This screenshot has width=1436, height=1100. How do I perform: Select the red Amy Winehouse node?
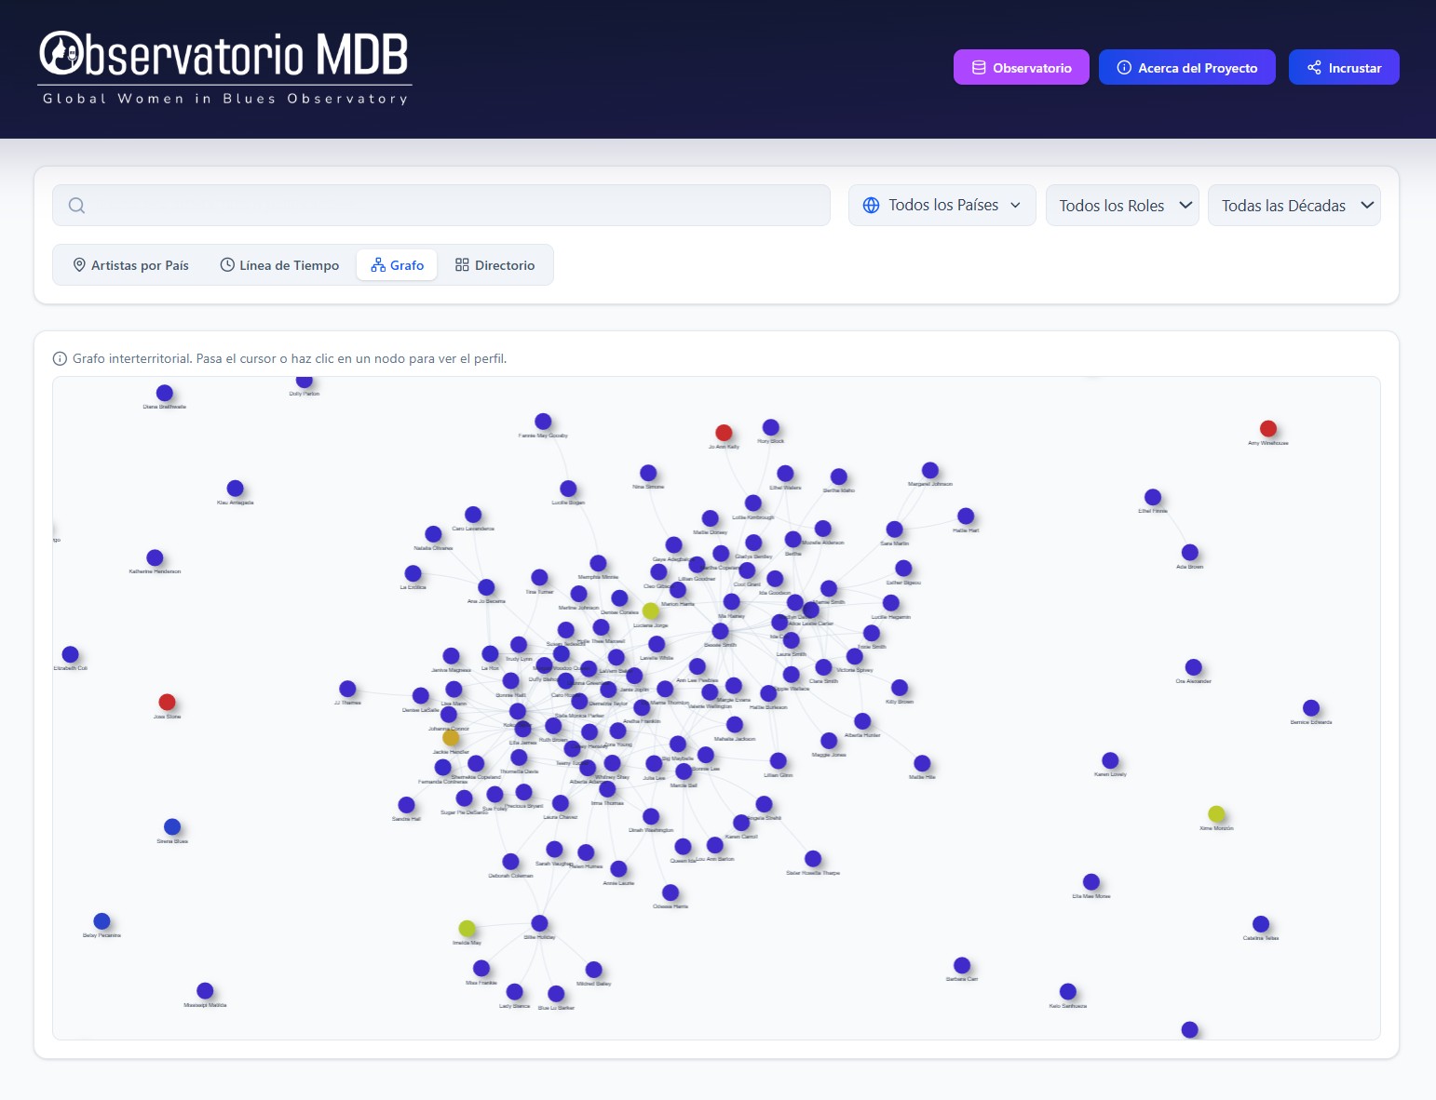[1267, 428]
